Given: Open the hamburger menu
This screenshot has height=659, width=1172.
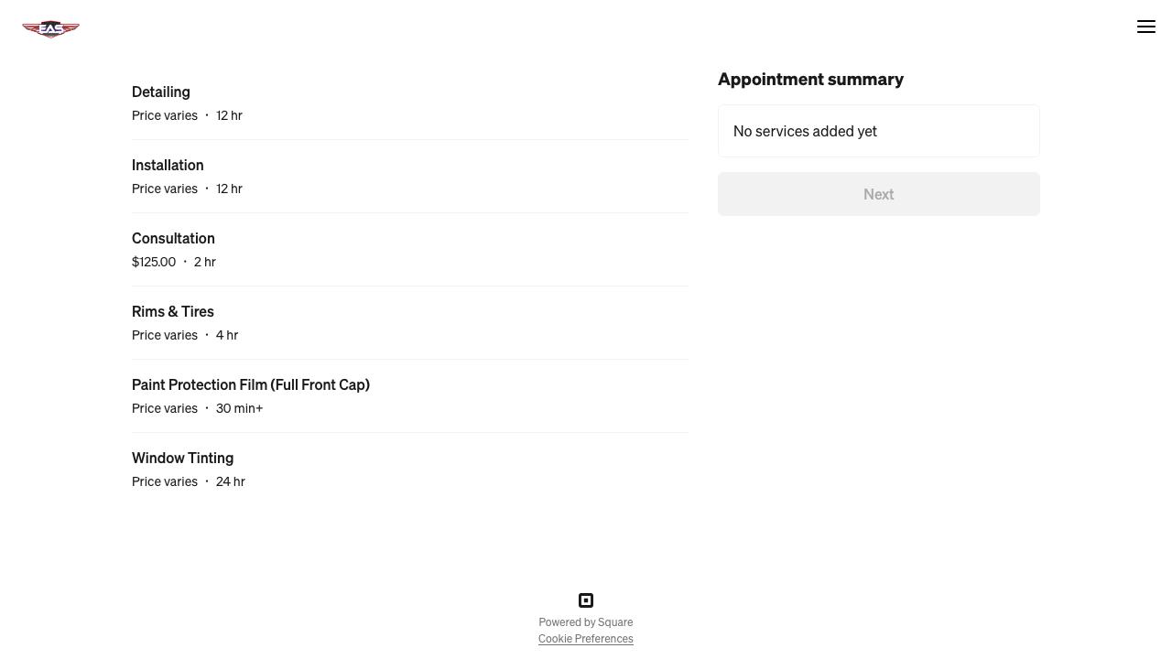Looking at the screenshot, I should point(1145,27).
